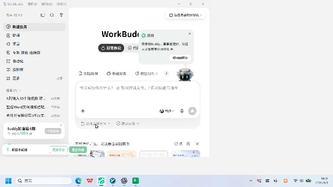
Task: Open the 自动化 sidebar entry
Action: click(34, 61)
